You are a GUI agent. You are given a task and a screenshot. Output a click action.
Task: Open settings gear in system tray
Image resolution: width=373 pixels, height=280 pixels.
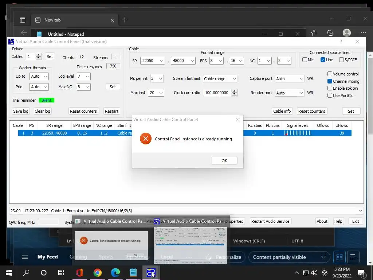point(325,273)
